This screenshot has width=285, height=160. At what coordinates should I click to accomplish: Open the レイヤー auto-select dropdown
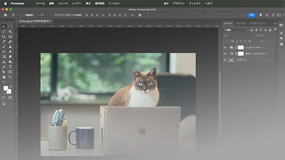pyautogui.click(x=42, y=15)
